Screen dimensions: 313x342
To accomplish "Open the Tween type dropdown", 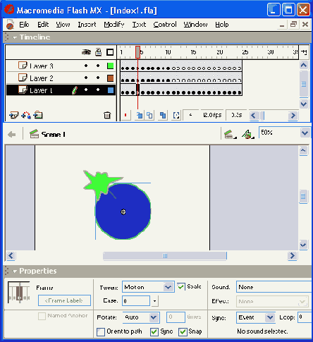I will point(148,287).
